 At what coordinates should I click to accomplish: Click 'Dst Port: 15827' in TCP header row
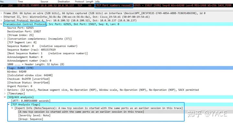pyautogui.click(x=85, y=24)
